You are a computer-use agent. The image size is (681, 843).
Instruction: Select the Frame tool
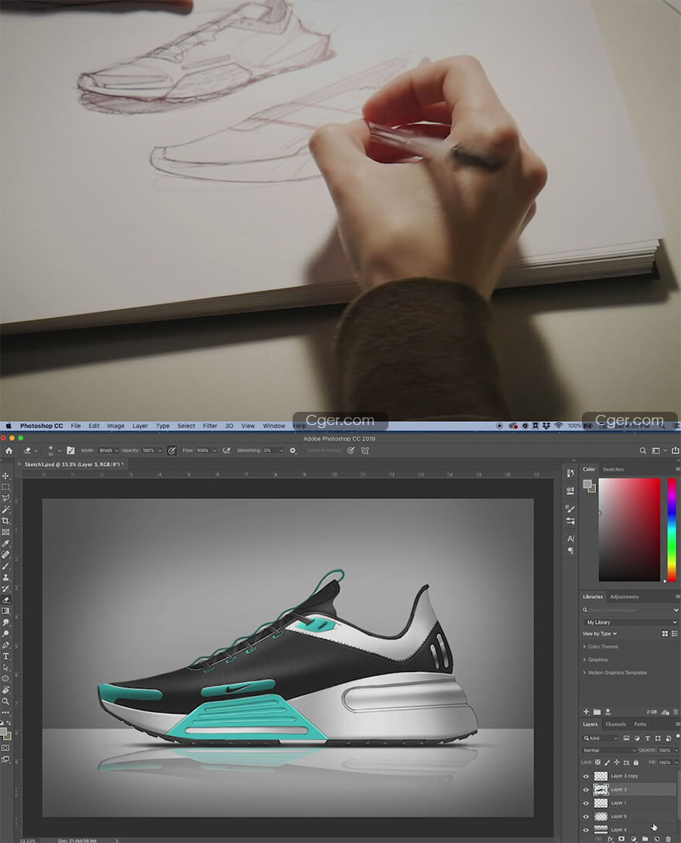(x=6, y=533)
